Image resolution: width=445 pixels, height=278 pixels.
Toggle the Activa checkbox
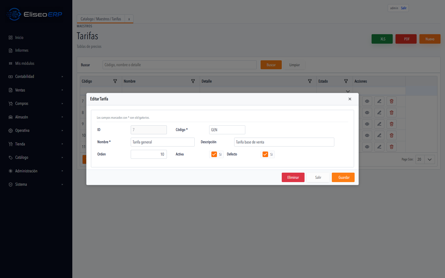[x=214, y=154]
